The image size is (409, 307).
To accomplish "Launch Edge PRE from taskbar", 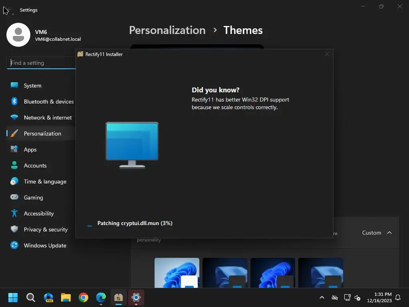I will click(x=48, y=297).
